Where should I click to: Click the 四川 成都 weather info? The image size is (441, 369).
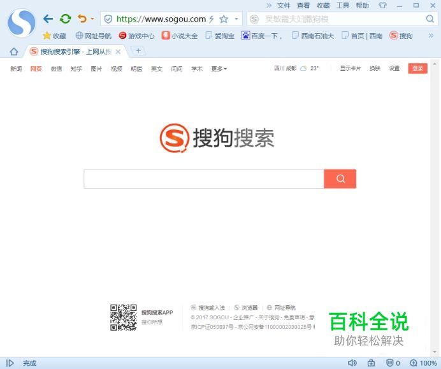pyautogui.click(x=296, y=68)
